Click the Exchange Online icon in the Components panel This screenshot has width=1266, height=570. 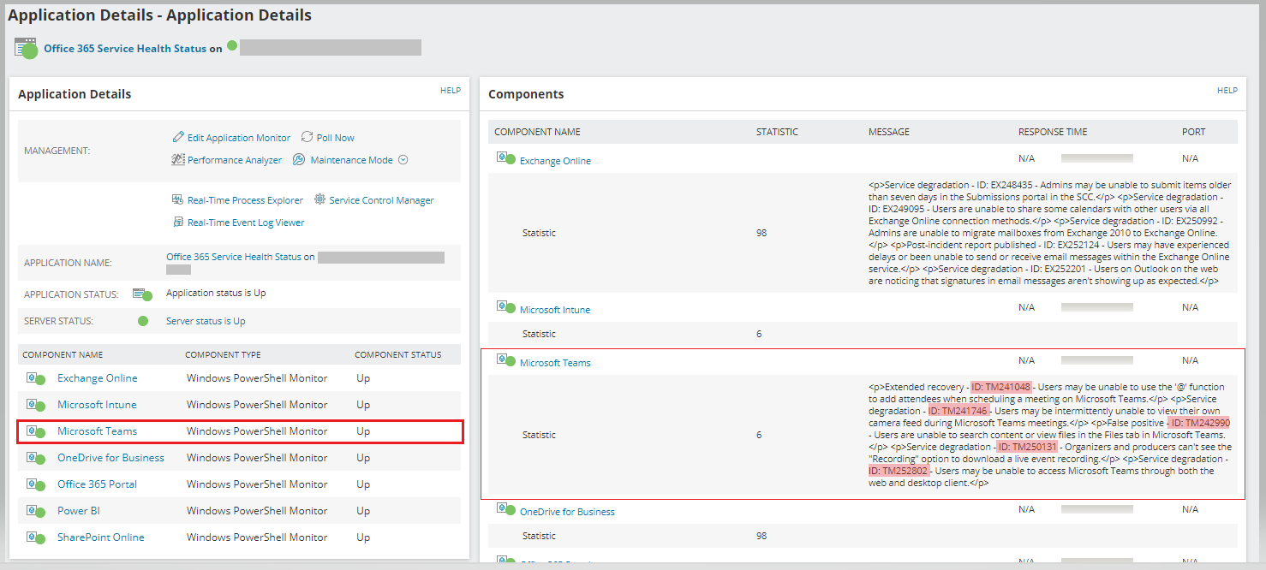point(505,158)
